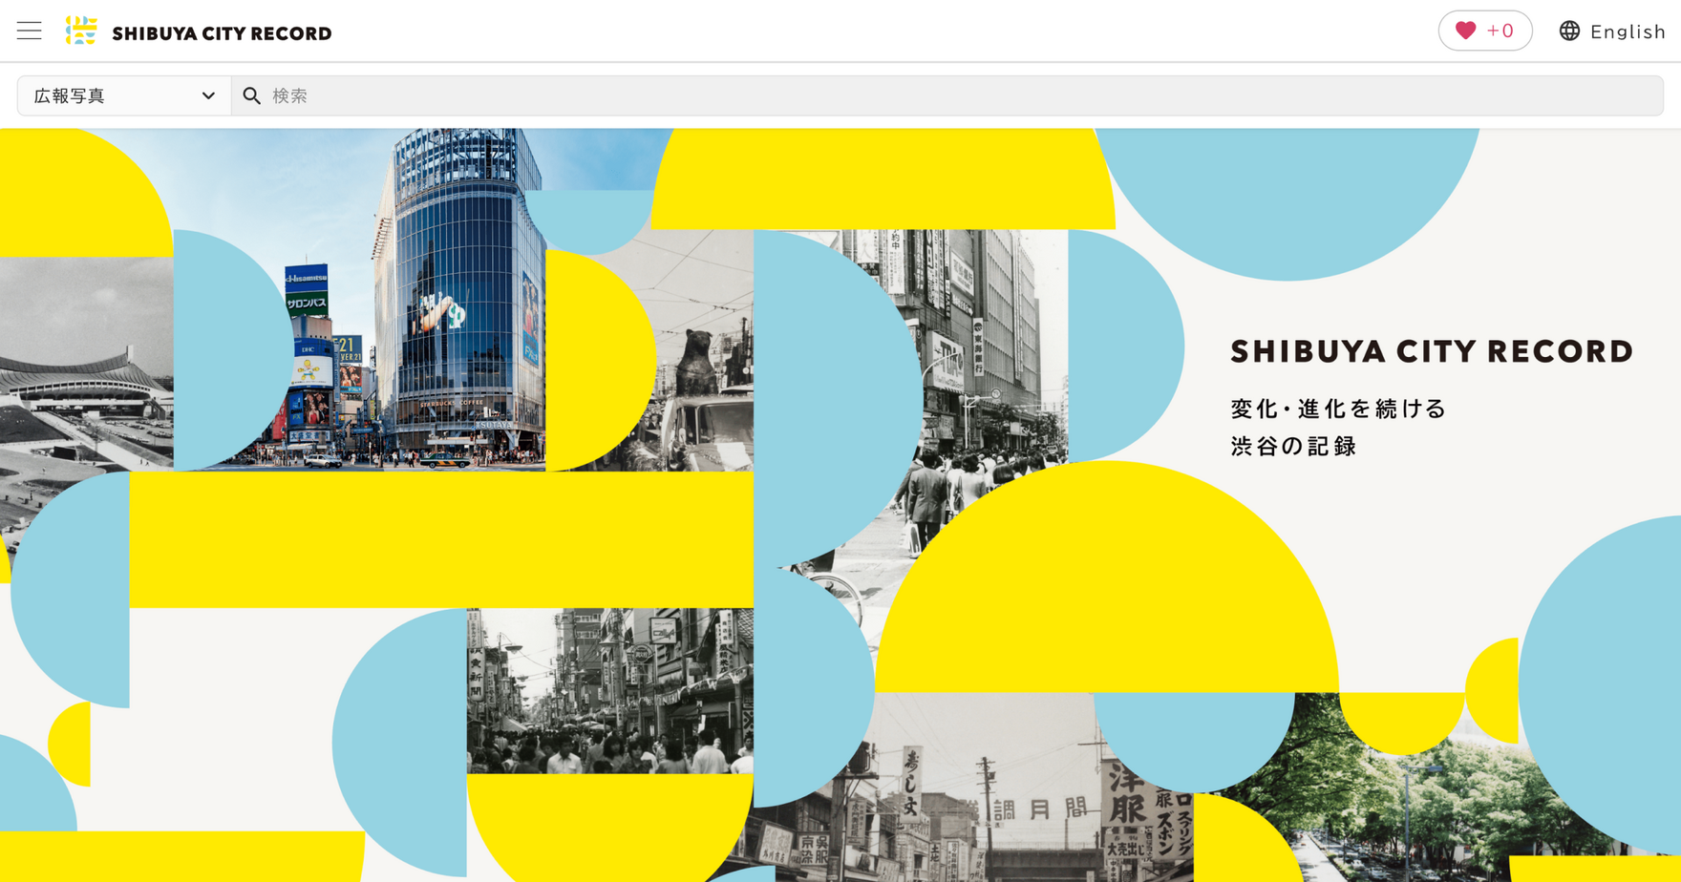This screenshot has height=882, width=1681.
Task: Expand the 広報写真 dropdown chevron
Action: point(208,95)
